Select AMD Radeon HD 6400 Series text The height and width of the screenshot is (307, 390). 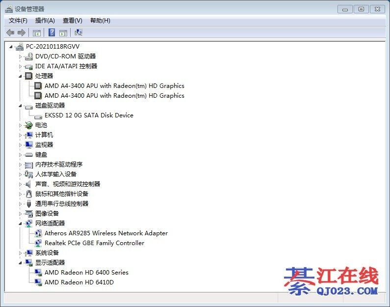(x=86, y=273)
